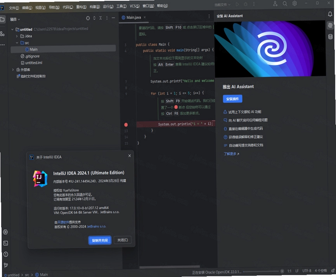Expand all project tree nodes
The image size is (336, 277).
pos(94,18)
